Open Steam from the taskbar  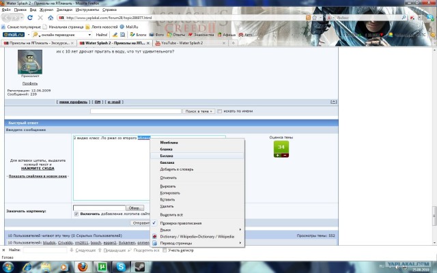pyautogui.click(x=139, y=267)
